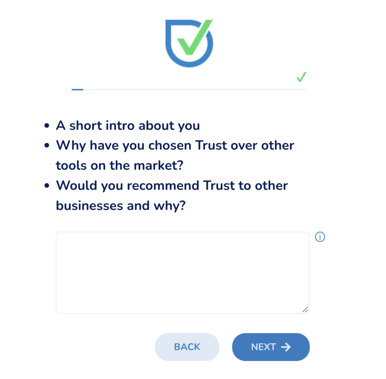Go back using the BACK button

187,347
